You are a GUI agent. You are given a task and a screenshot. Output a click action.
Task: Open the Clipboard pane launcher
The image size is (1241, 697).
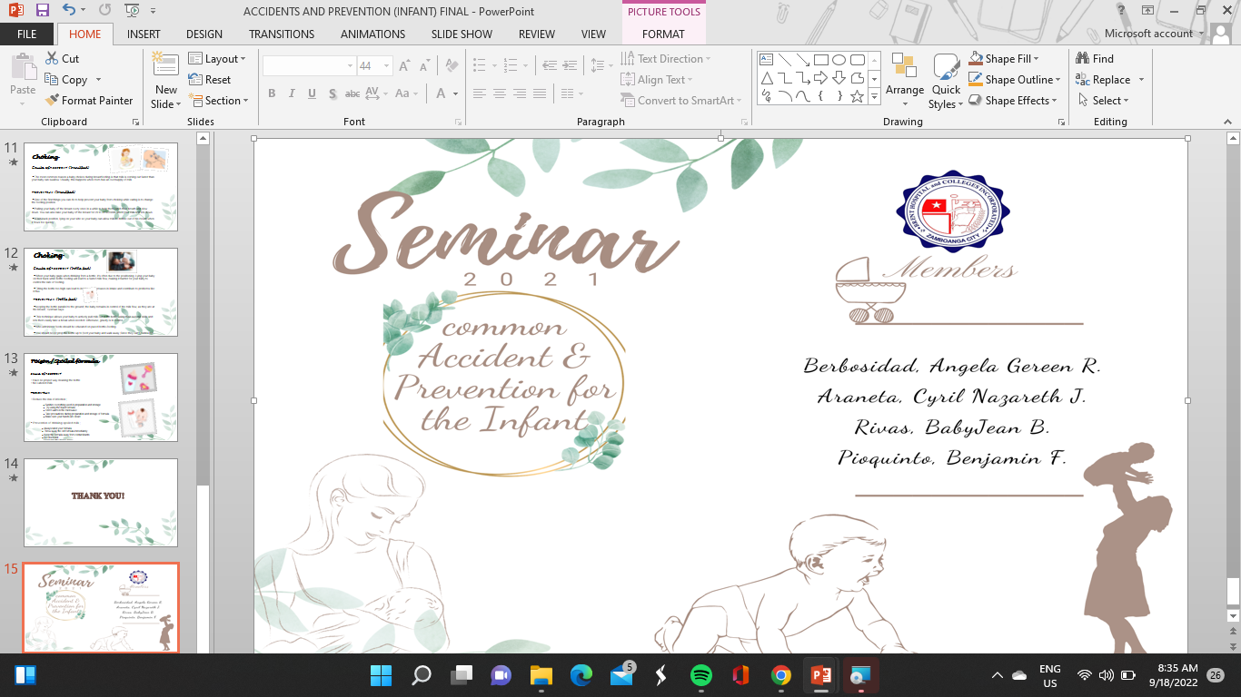point(136,122)
